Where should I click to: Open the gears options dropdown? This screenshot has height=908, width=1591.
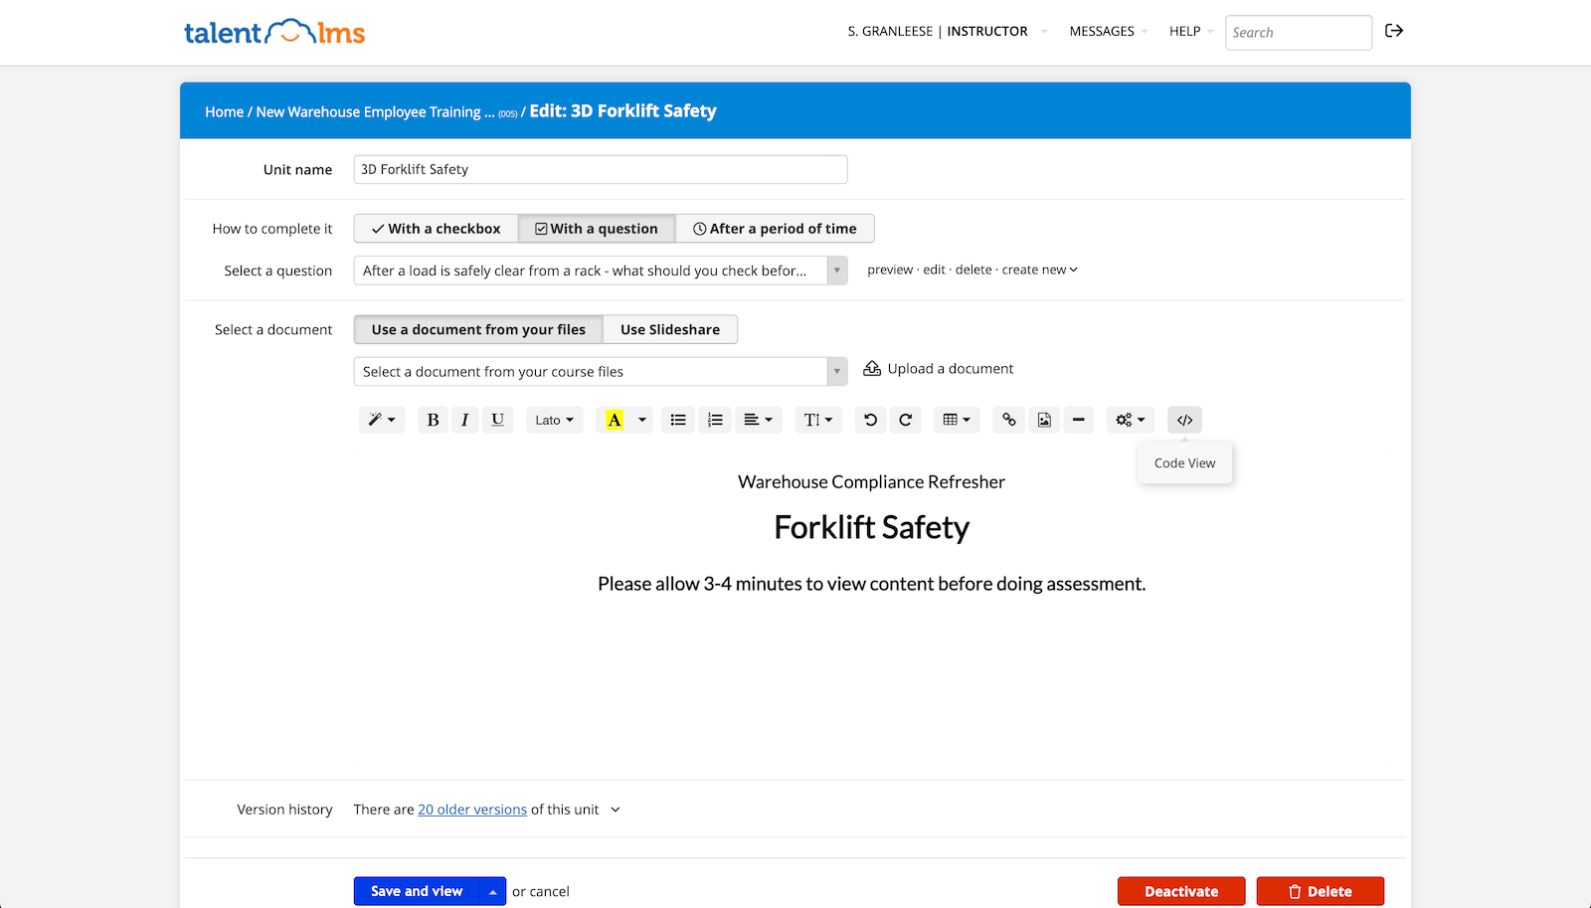(1131, 420)
